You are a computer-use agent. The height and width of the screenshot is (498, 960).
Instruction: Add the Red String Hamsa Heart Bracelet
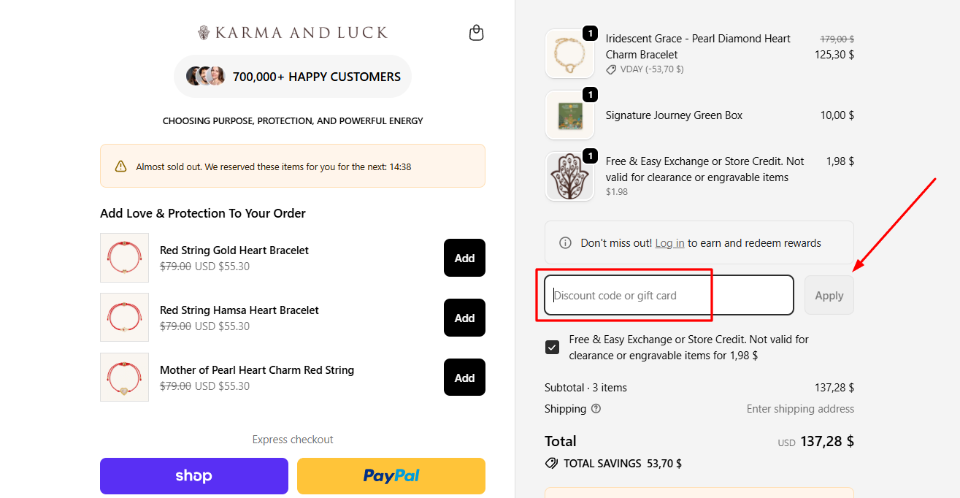tap(464, 318)
